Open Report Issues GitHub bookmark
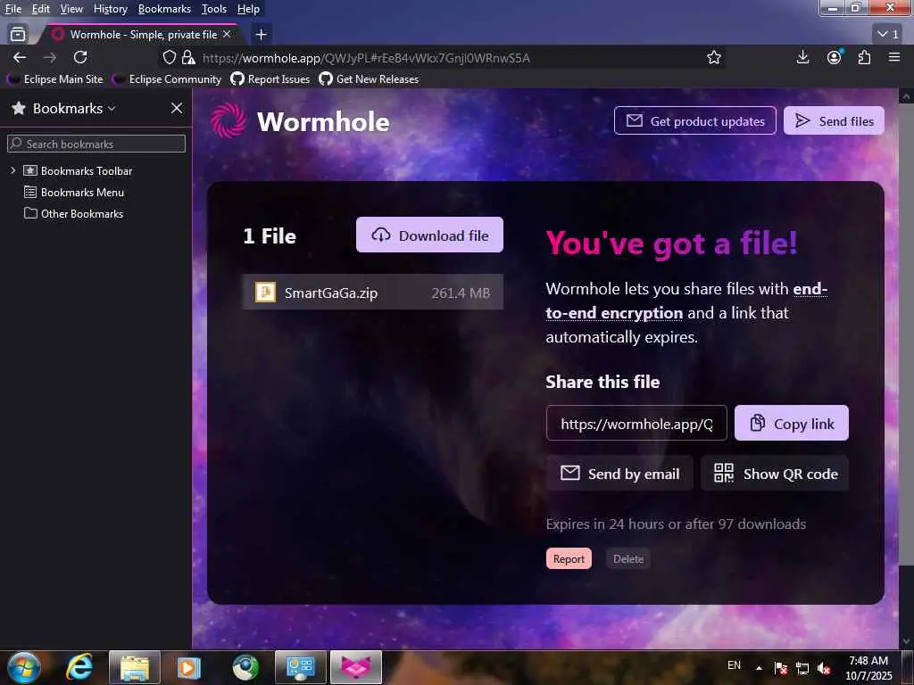This screenshot has width=914, height=685. pos(270,79)
